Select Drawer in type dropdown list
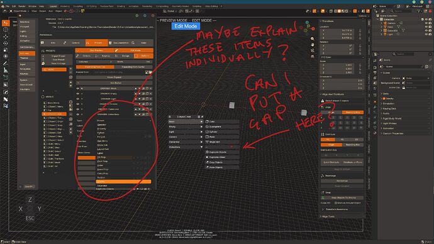 (123, 182)
